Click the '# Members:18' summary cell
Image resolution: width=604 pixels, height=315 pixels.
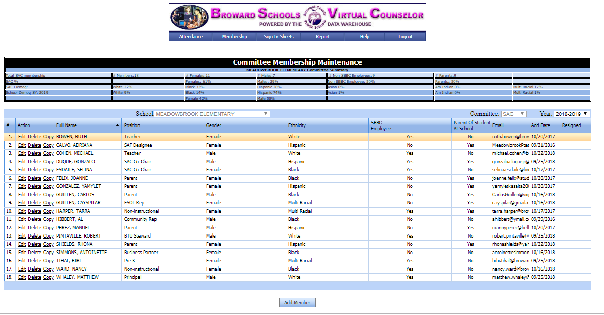click(x=148, y=76)
